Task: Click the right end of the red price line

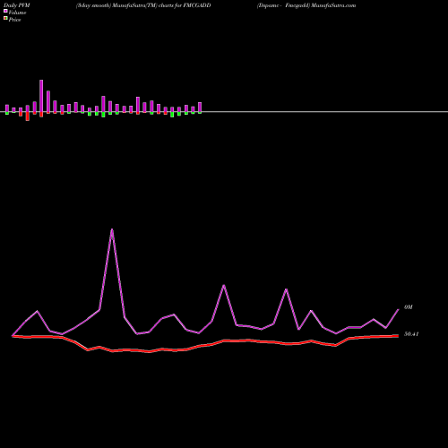Action: 398,336
